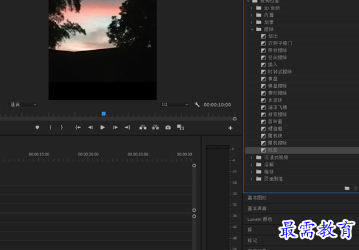
Task: Expand the 溶解 folder
Action: coord(251,165)
